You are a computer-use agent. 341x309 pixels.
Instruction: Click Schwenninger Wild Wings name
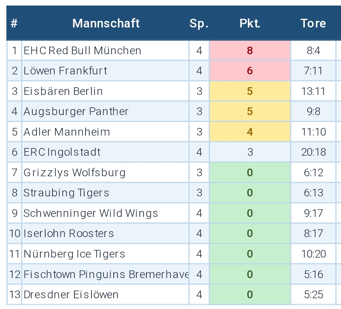pos(91,213)
